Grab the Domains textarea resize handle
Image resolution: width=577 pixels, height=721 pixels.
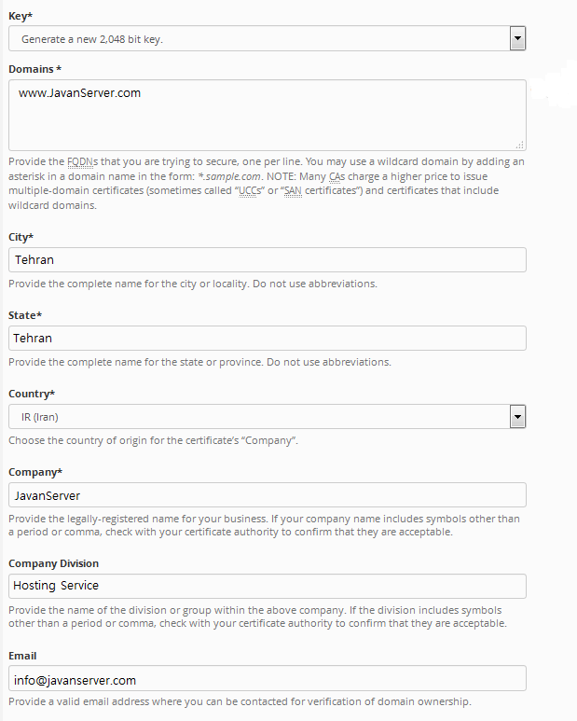(519, 145)
